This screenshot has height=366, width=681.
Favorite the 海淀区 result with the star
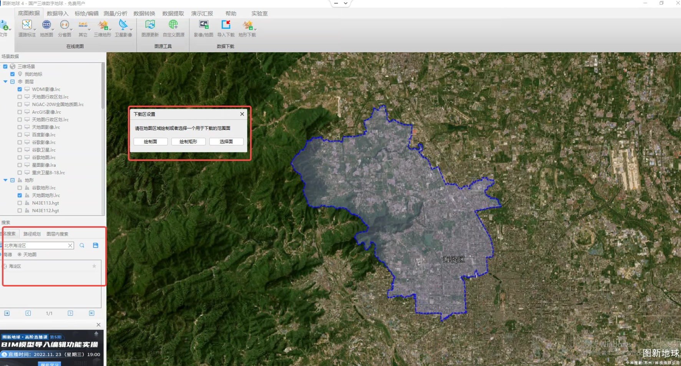click(x=94, y=266)
